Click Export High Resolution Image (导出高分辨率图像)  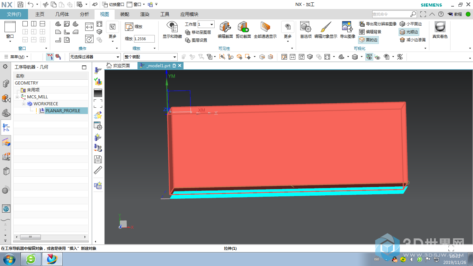click(x=378, y=24)
